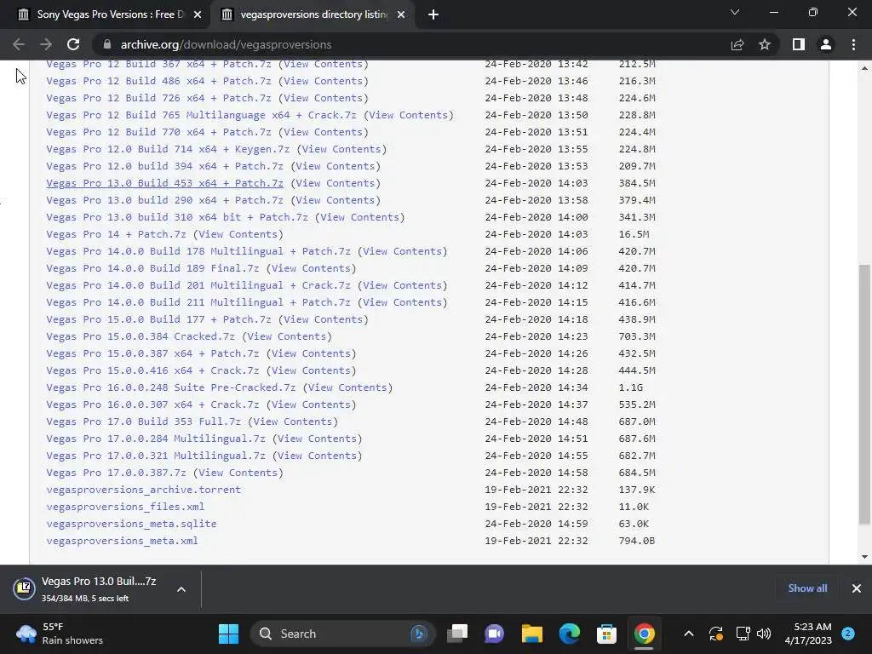Share this page icon in address bar
This screenshot has height=654, width=872.
(737, 44)
